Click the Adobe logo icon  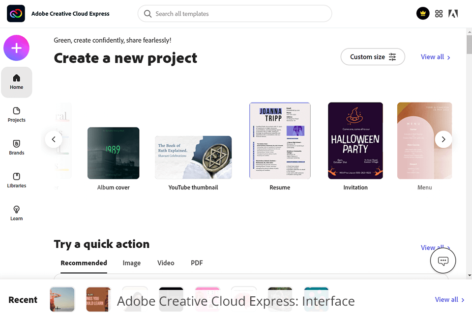(x=453, y=14)
